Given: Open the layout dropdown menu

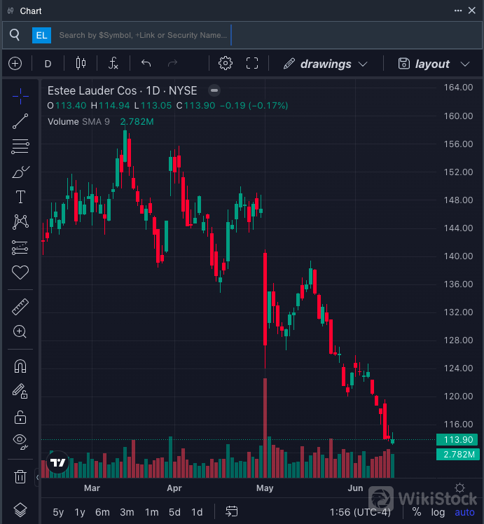Looking at the screenshot, I should tap(434, 64).
